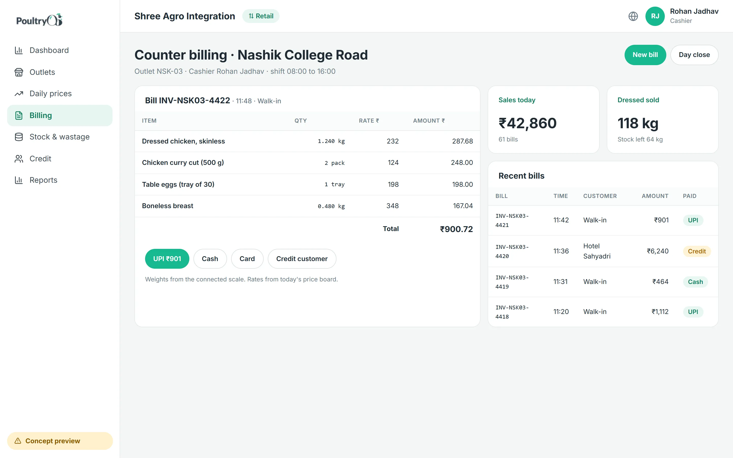Pay with UPI ₹901
733x458 pixels.
click(x=167, y=259)
